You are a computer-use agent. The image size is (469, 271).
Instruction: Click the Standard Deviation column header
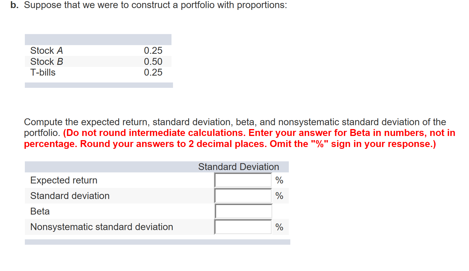[x=239, y=166]
